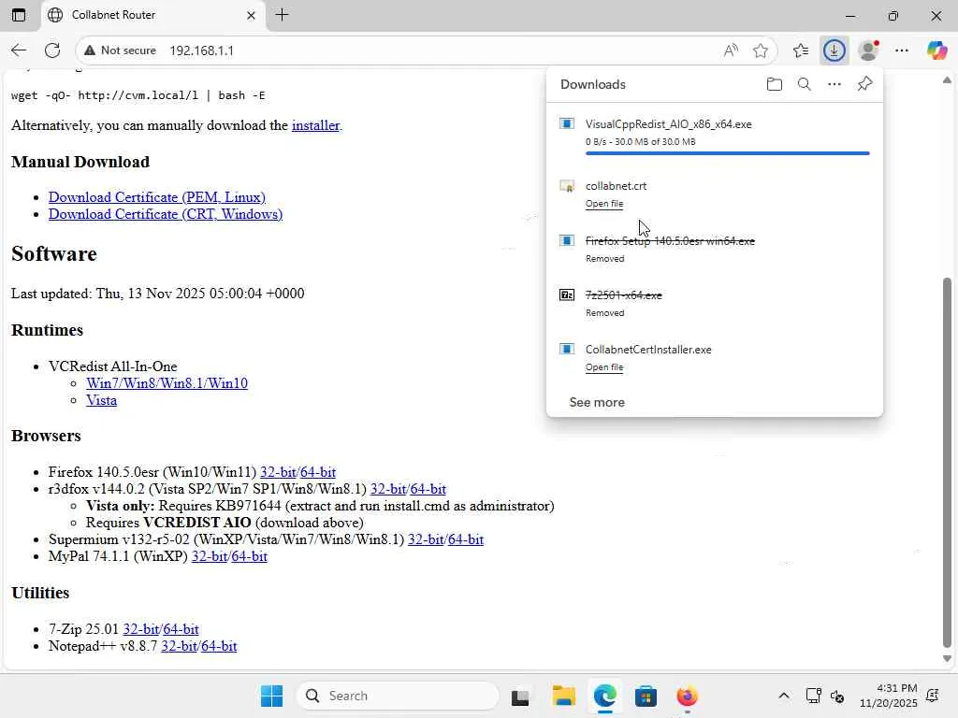The image size is (958, 718).
Task: Open the tab actions menu icon
Action: (19, 15)
